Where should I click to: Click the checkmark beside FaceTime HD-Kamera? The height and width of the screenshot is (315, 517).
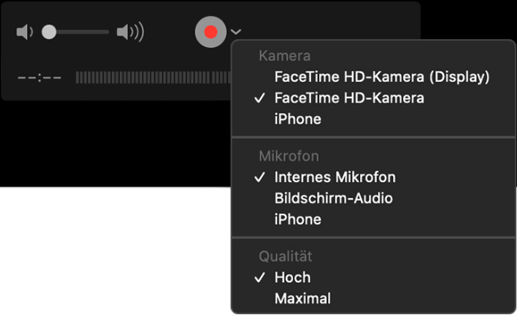pos(259,98)
